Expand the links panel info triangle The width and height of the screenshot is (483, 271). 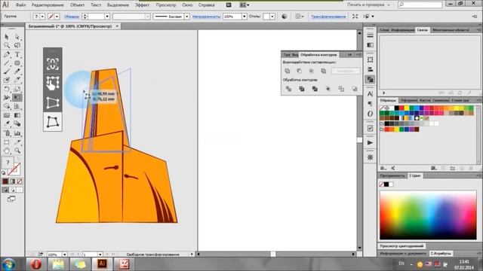pos(384,93)
